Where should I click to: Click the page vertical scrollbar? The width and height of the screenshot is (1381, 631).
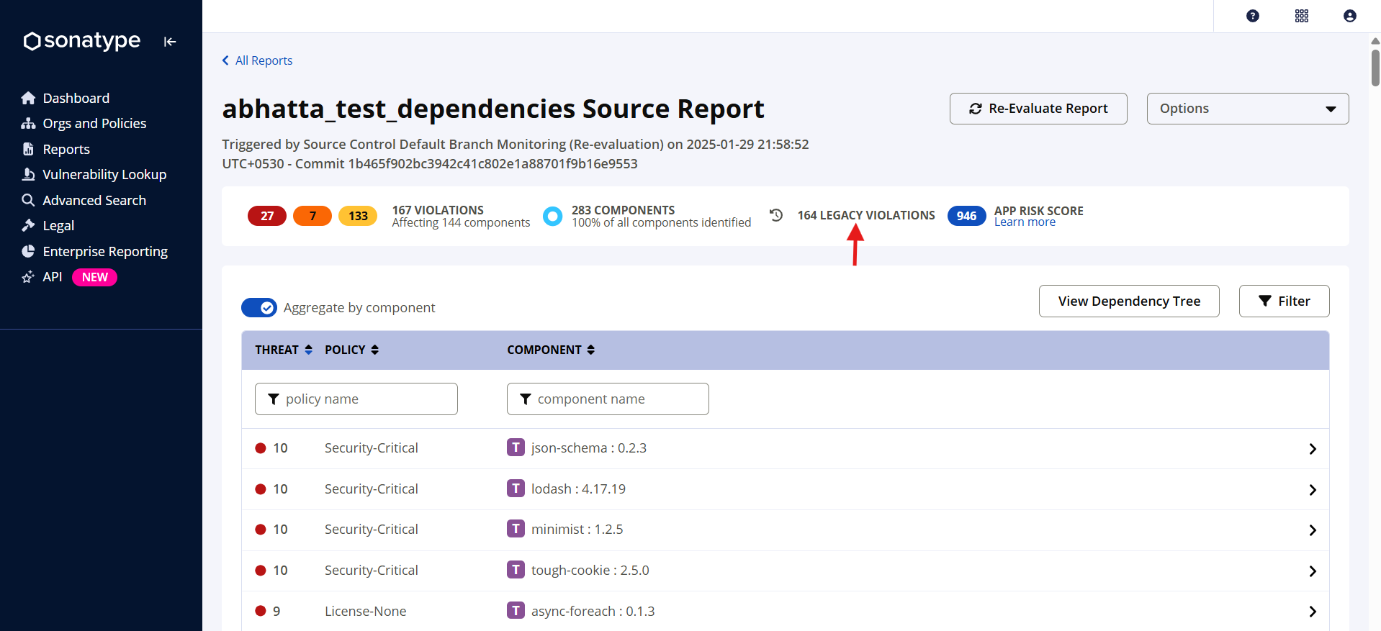click(x=1375, y=68)
